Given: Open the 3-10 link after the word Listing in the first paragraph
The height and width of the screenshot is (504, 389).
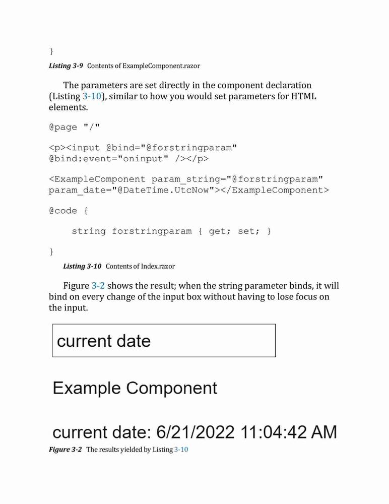Looking at the screenshot, I should point(92,96).
